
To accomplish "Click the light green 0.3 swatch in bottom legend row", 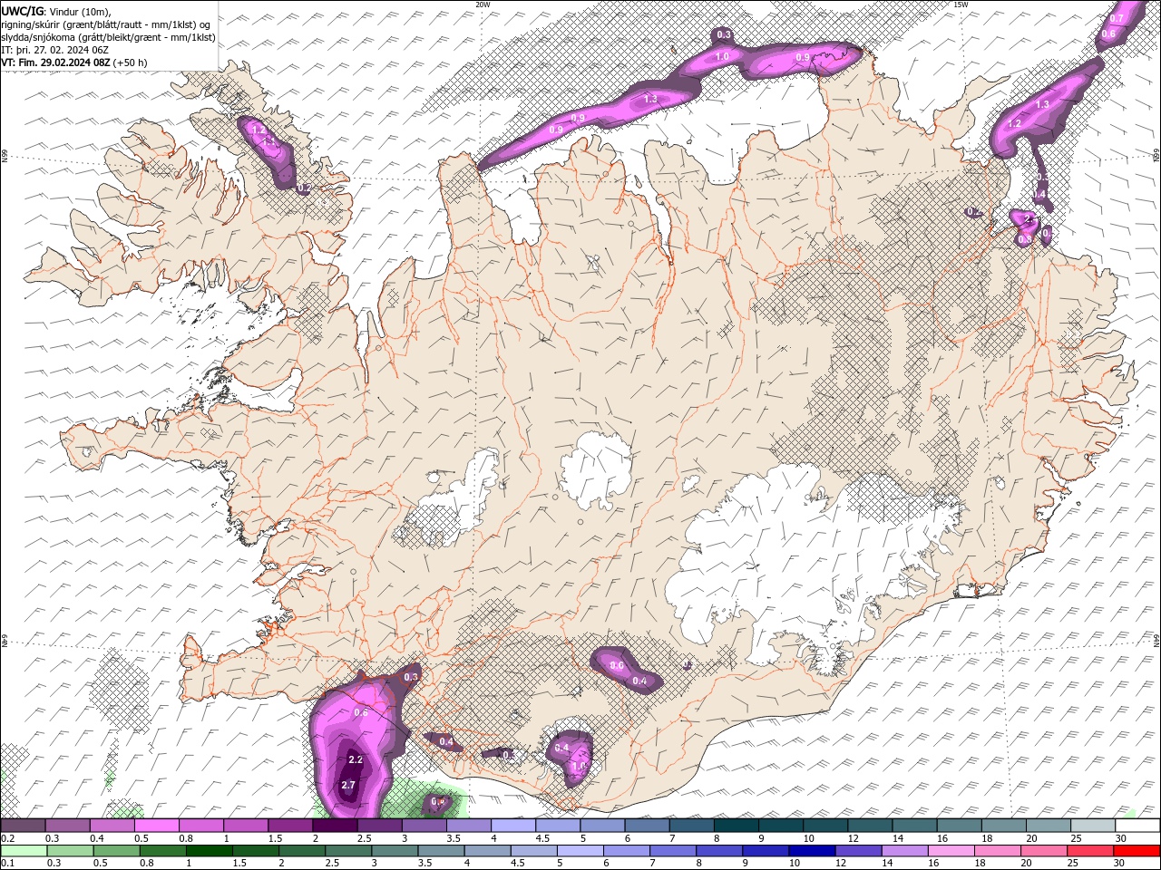I will pos(71,851).
